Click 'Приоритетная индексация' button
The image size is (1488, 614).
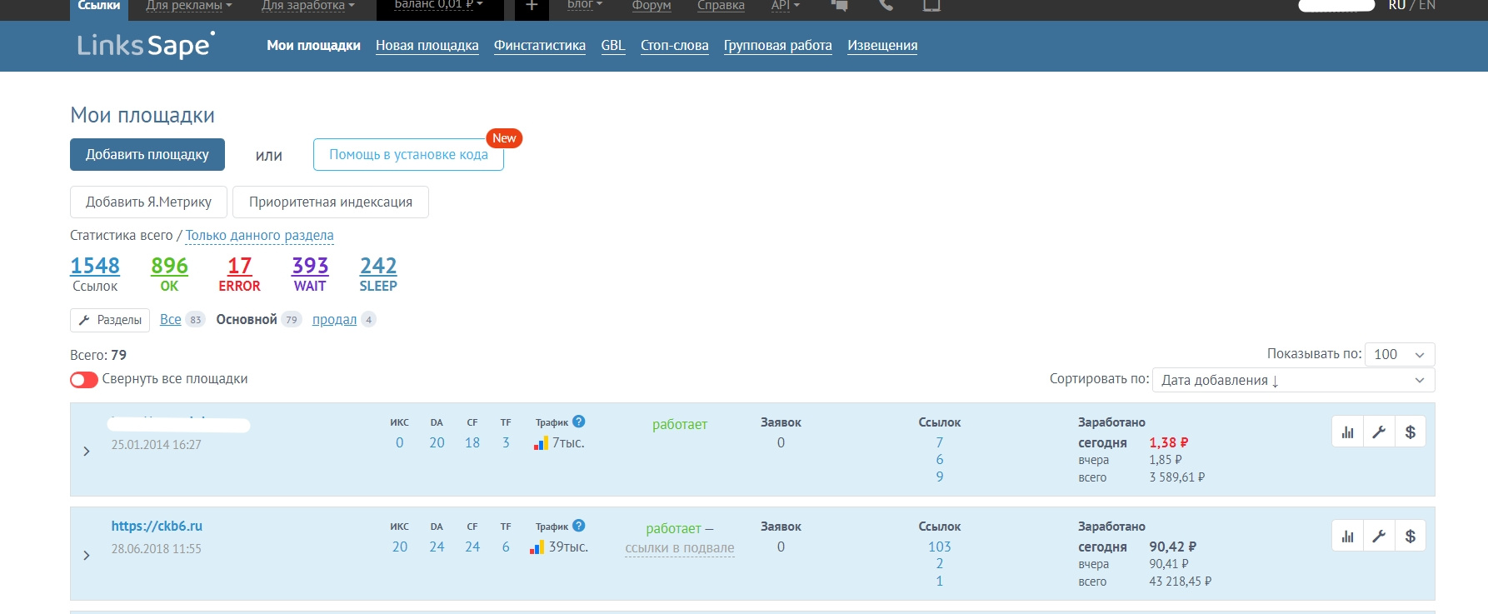tap(331, 202)
